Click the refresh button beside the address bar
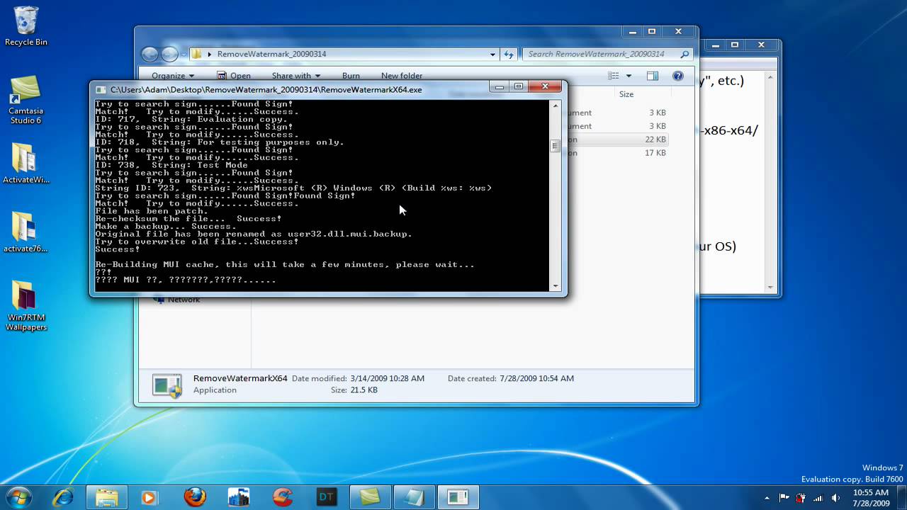Viewport: 907px width, 510px height. pyautogui.click(x=508, y=54)
